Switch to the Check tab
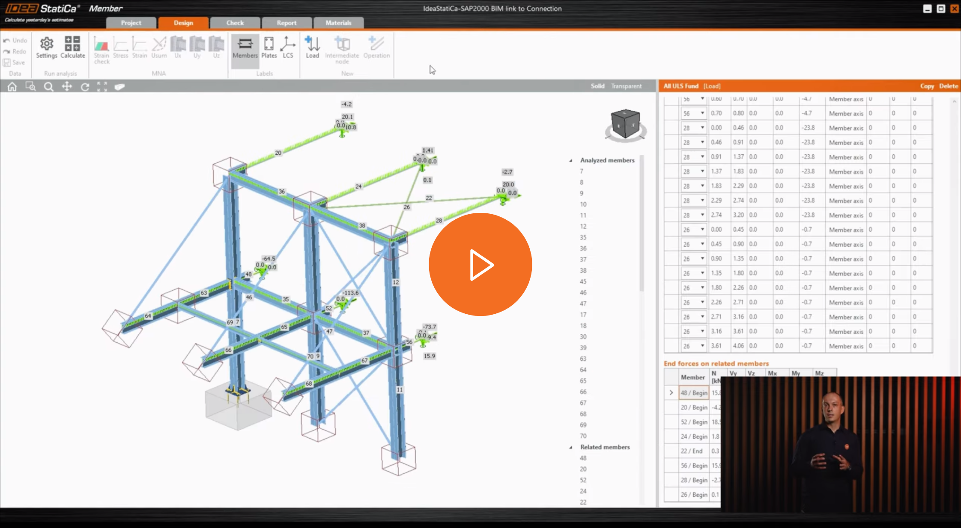The width and height of the screenshot is (961, 528). (x=235, y=23)
